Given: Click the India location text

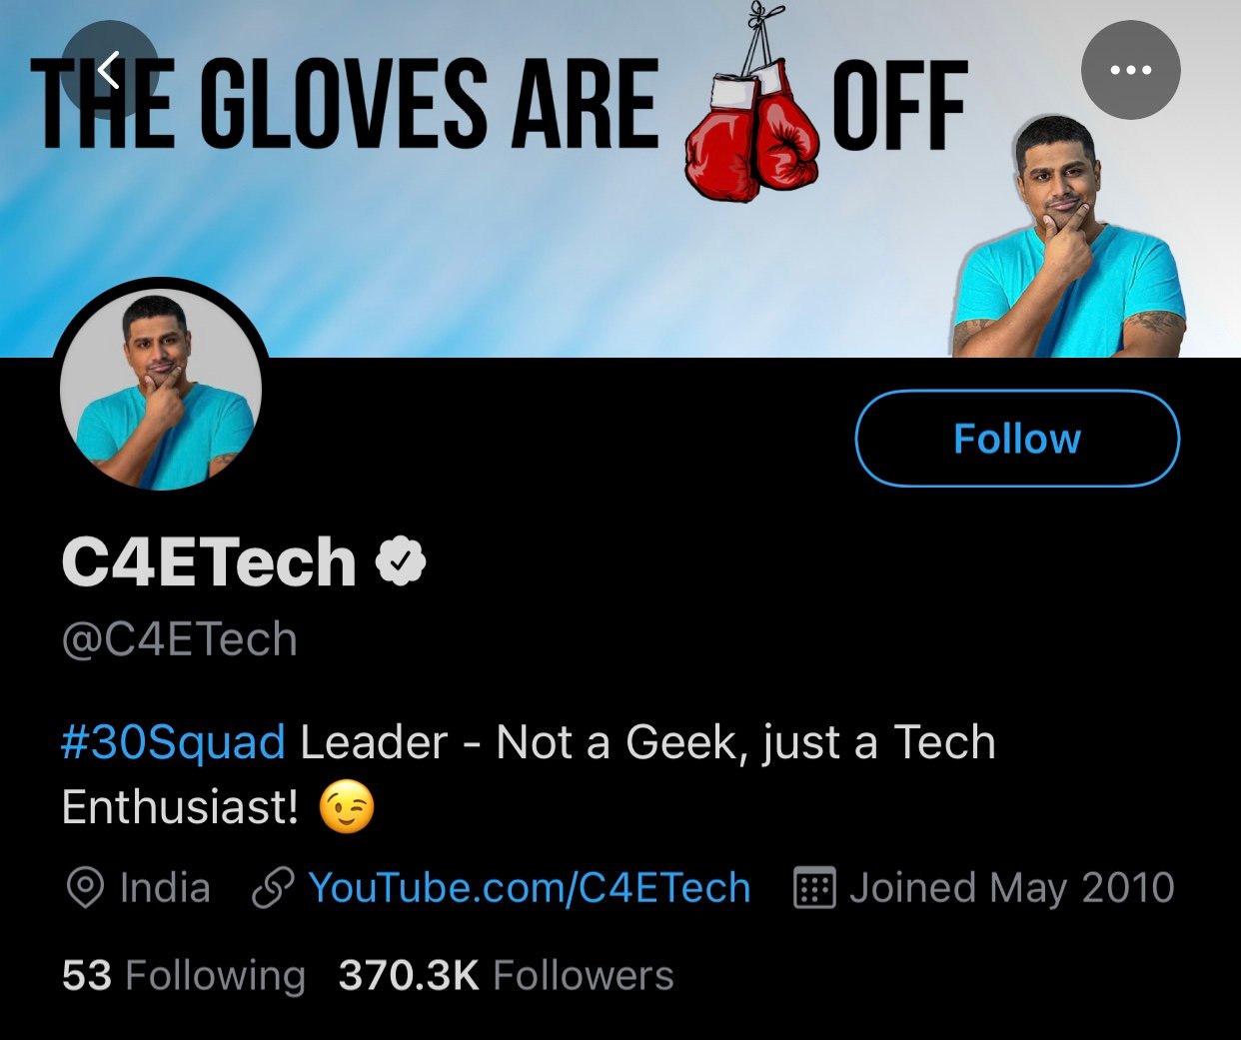Looking at the screenshot, I should click(x=163, y=887).
